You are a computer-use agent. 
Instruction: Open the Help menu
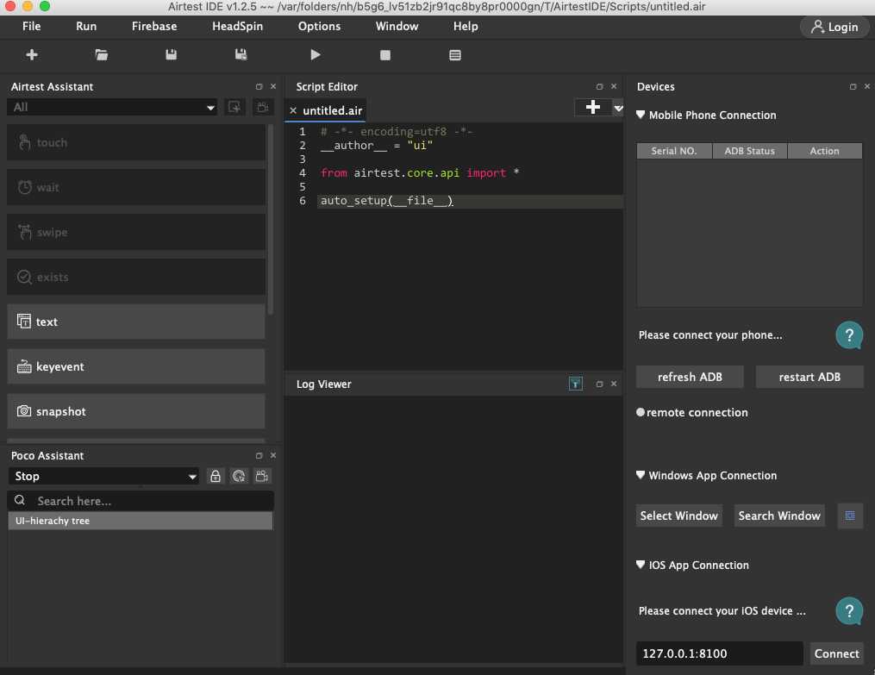pos(466,26)
